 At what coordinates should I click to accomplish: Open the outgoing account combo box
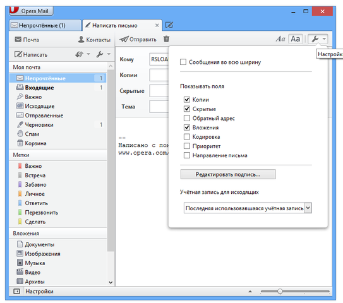pyautogui.click(x=248, y=208)
